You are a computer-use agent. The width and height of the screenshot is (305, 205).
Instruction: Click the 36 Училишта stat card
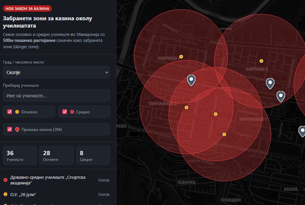[20, 155]
